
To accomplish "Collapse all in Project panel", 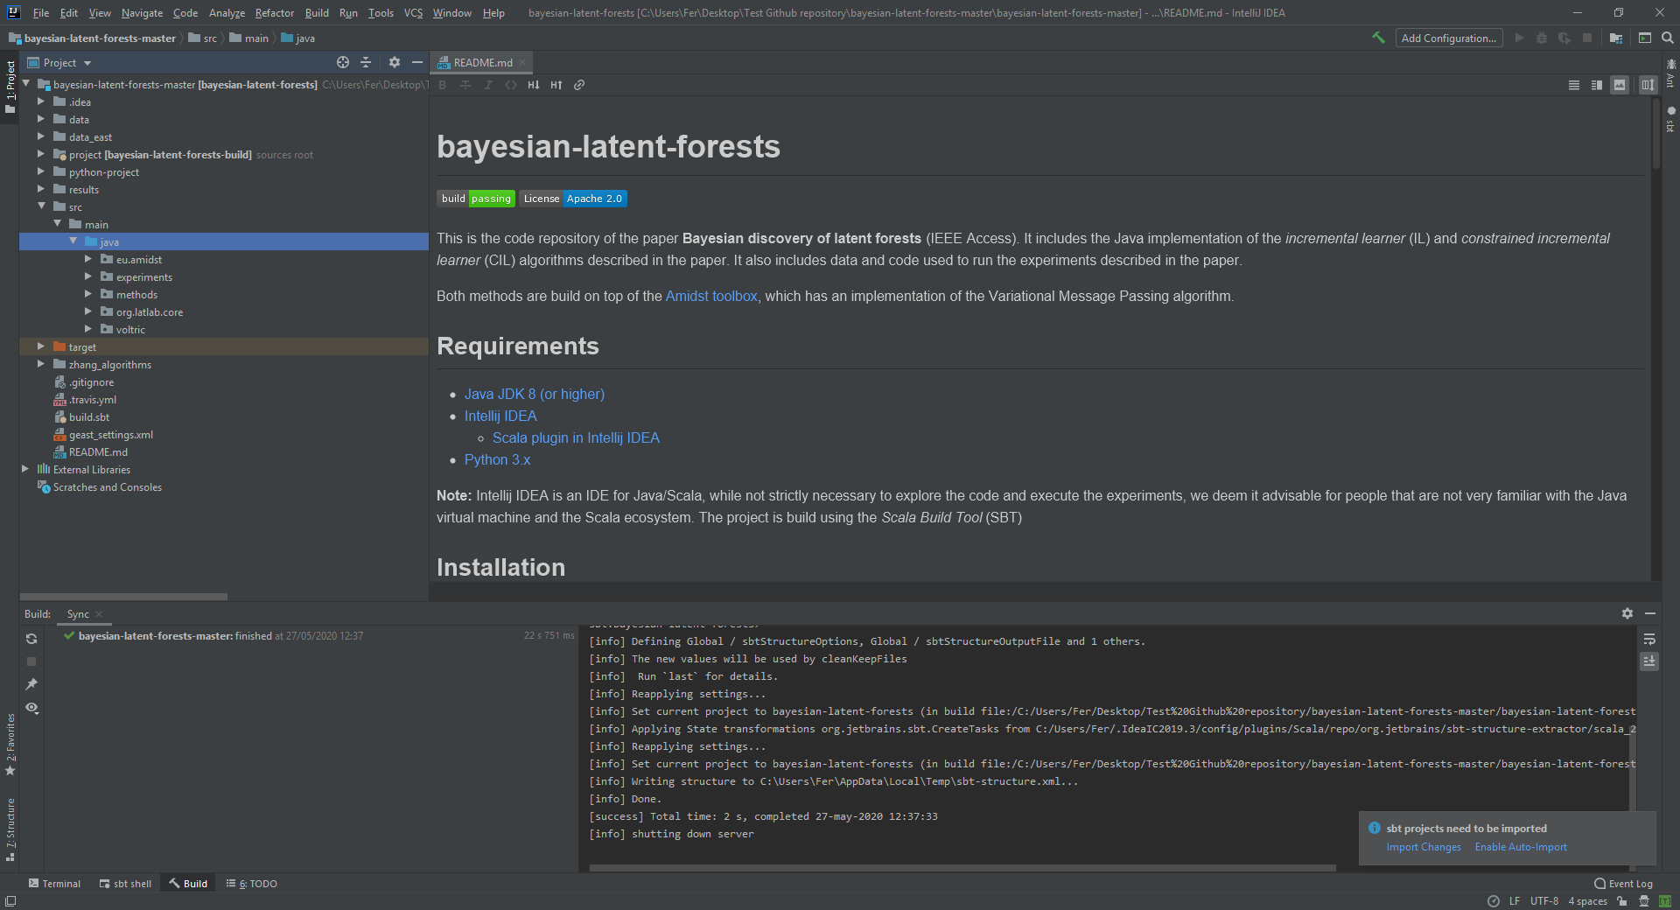I will pos(366,62).
